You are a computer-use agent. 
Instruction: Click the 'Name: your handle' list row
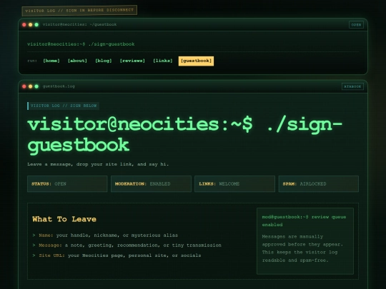tap(105, 235)
